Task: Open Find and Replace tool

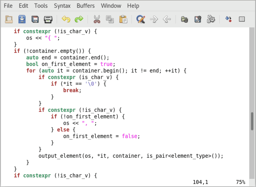Action: (141, 19)
